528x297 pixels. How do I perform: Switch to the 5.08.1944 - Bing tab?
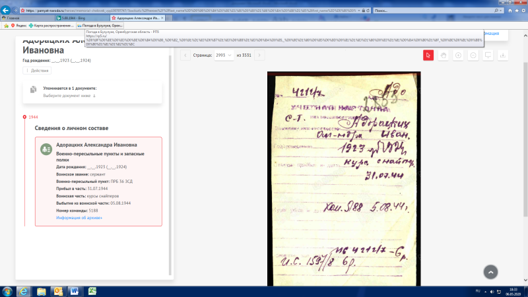[82, 18]
